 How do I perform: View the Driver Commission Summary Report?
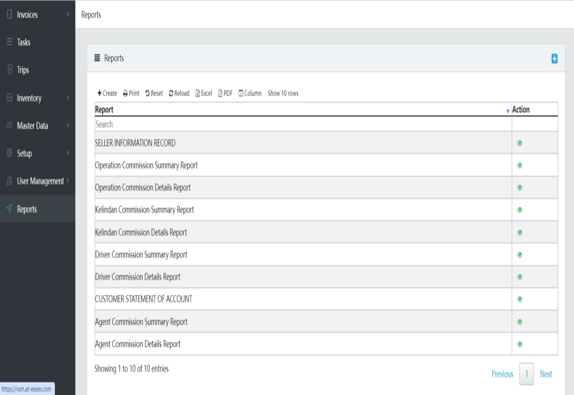click(x=519, y=255)
